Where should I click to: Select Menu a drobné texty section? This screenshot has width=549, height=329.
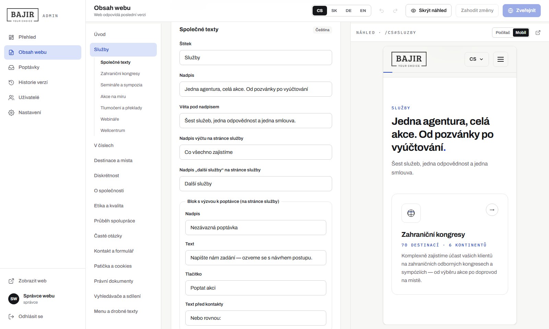(123, 311)
